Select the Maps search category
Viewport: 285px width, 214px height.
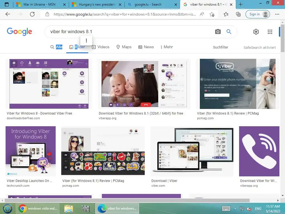click(x=124, y=47)
